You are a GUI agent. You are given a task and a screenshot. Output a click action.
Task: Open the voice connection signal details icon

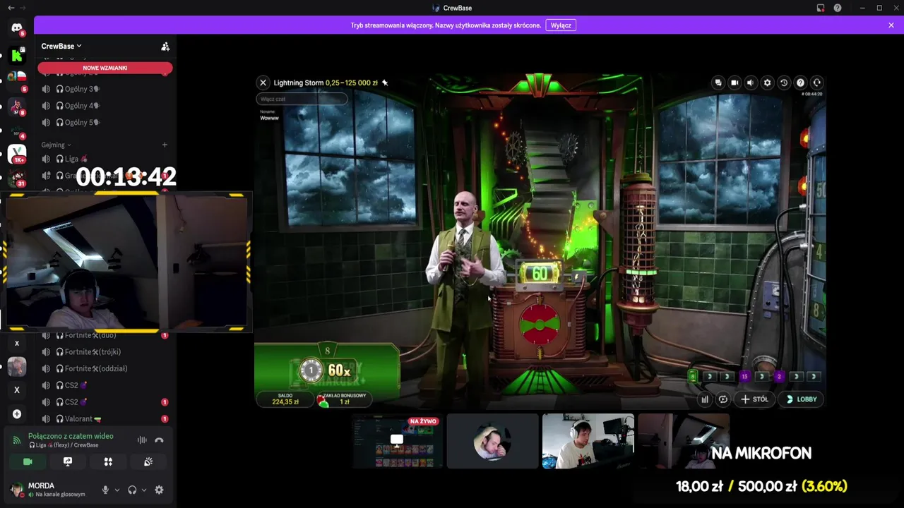[x=17, y=440]
